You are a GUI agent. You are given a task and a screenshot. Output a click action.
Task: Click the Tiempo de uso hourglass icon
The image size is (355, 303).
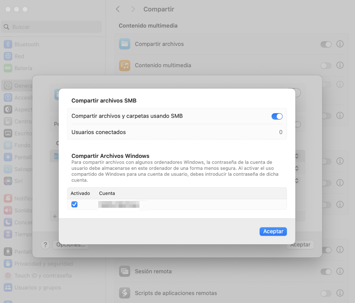(x=8, y=234)
